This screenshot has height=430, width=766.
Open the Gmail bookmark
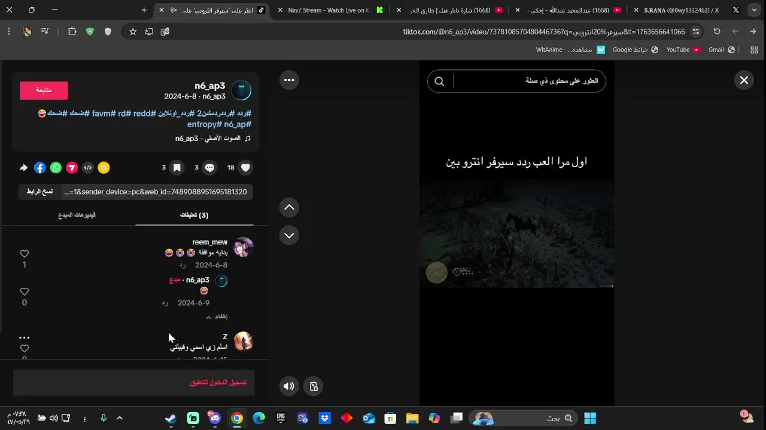(x=722, y=50)
